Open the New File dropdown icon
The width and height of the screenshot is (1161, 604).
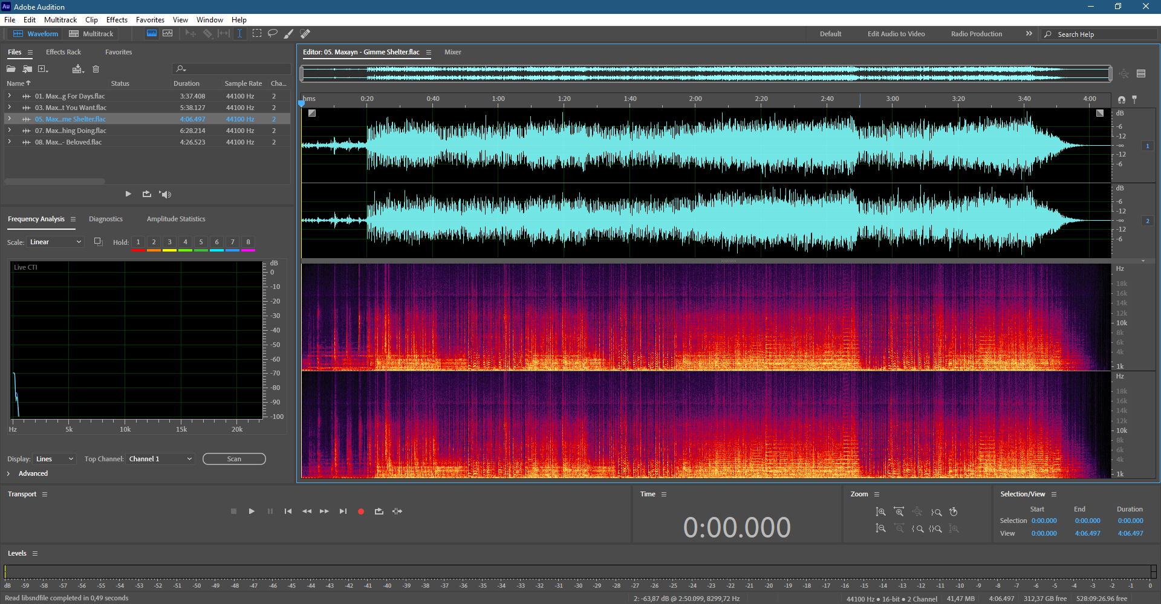pyautogui.click(x=43, y=69)
